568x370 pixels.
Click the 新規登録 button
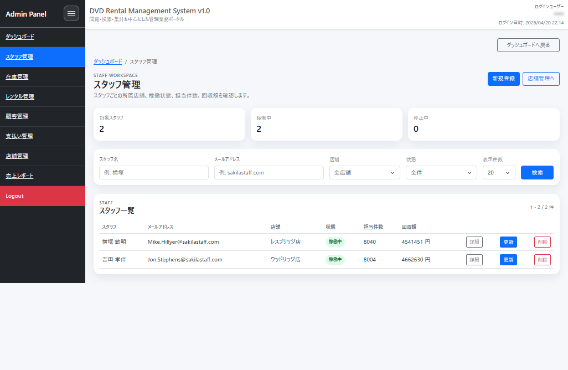click(504, 79)
